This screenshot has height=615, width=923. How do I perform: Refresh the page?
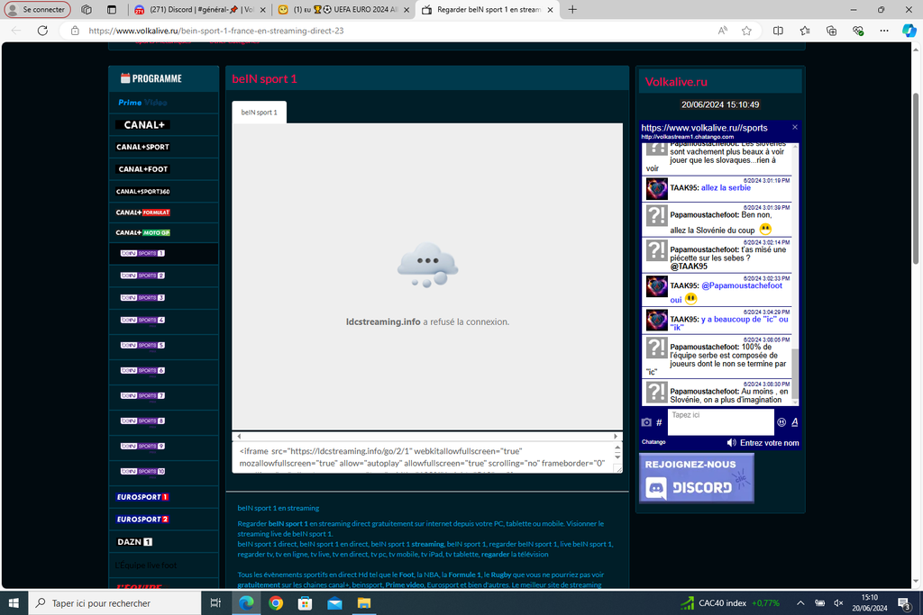(x=42, y=30)
